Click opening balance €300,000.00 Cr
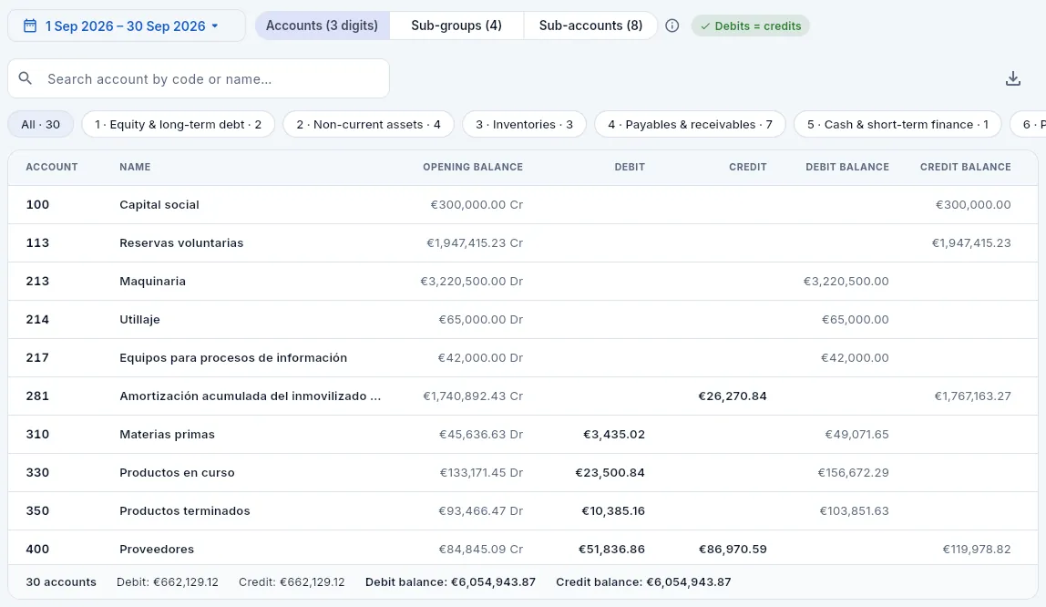 [x=477, y=205]
